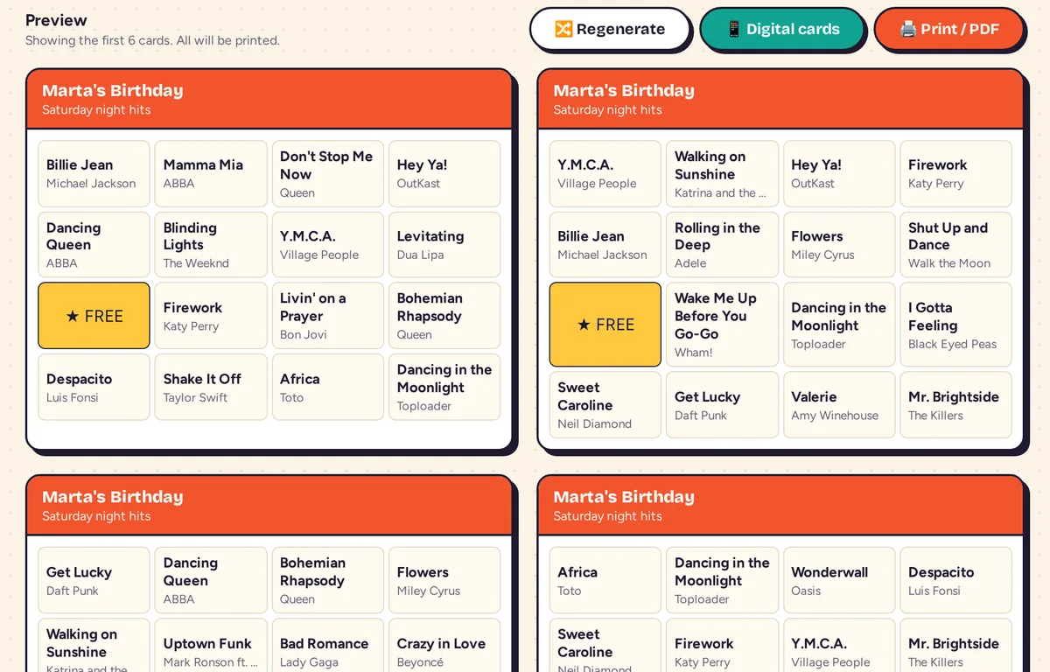Select Crazy in Love by Beyoncé

coord(444,647)
